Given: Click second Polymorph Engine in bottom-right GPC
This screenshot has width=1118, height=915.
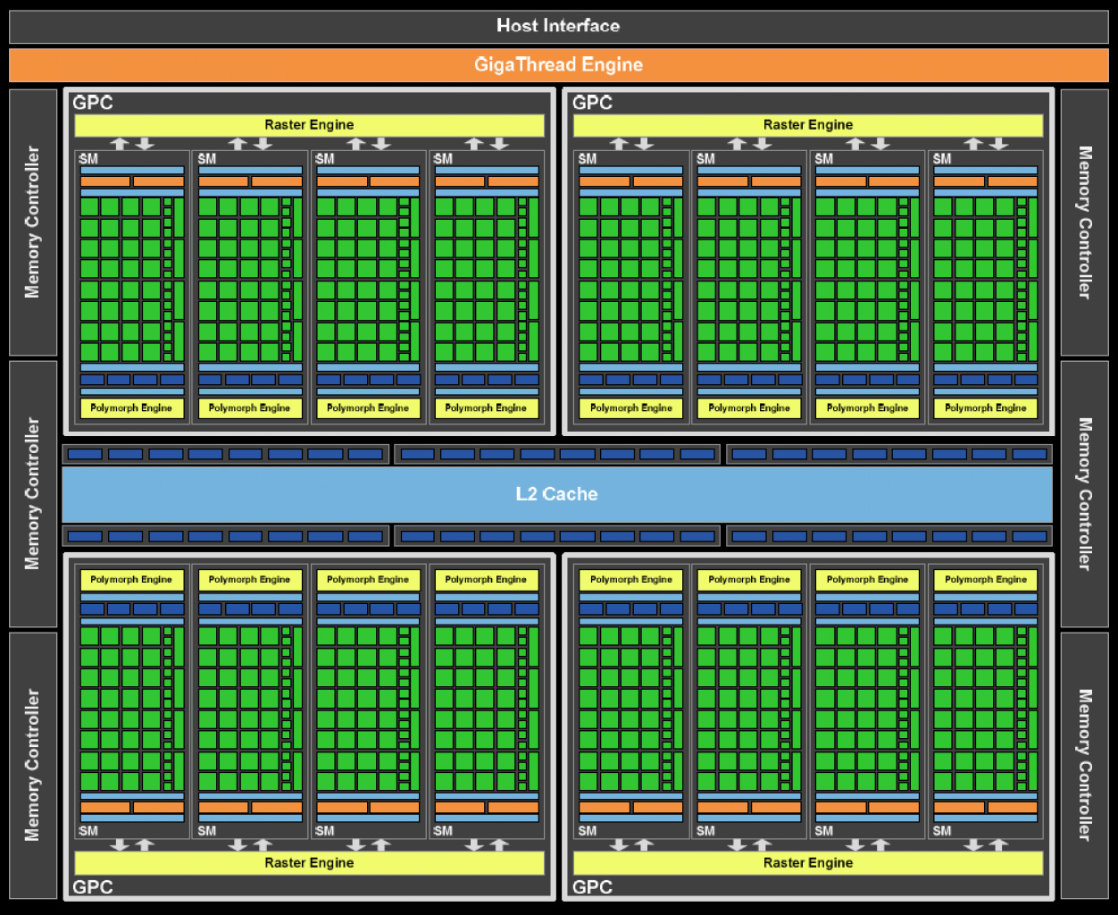Looking at the screenshot, I should tap(749, 580).
